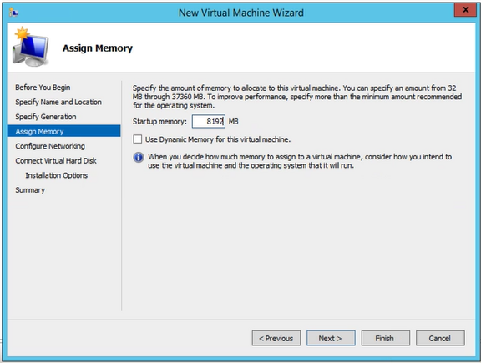Select Specify Name and Location step
The height and width of the screenshot is (363, 481).
click(58, 102)
